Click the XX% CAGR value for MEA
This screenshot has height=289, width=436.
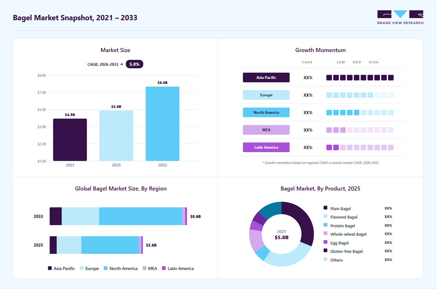308,130
